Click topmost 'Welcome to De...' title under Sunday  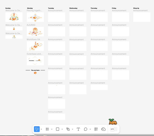pos(14,10)
